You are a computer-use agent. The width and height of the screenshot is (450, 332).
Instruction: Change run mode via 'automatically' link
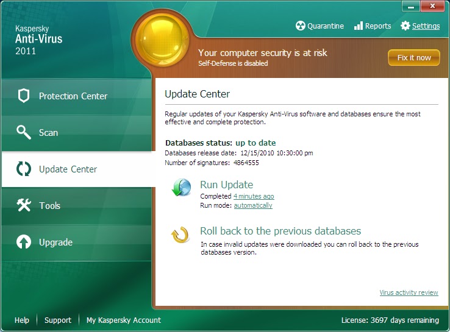point(253,205)
